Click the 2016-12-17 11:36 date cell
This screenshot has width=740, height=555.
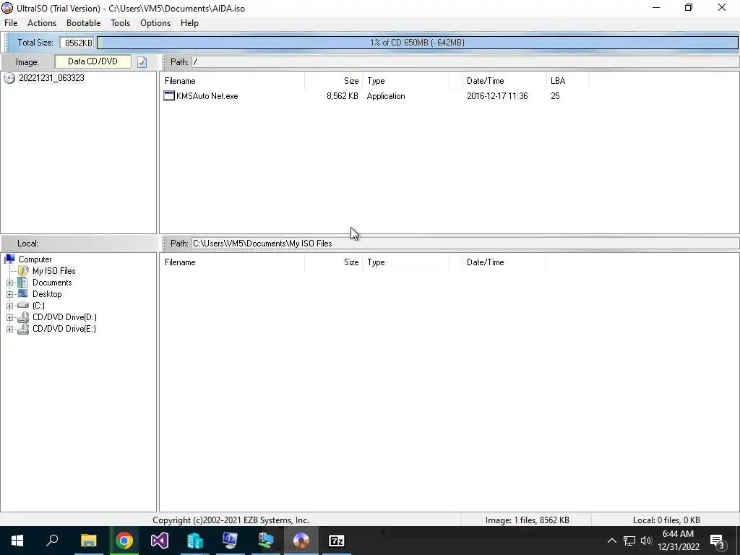point(497,96)
